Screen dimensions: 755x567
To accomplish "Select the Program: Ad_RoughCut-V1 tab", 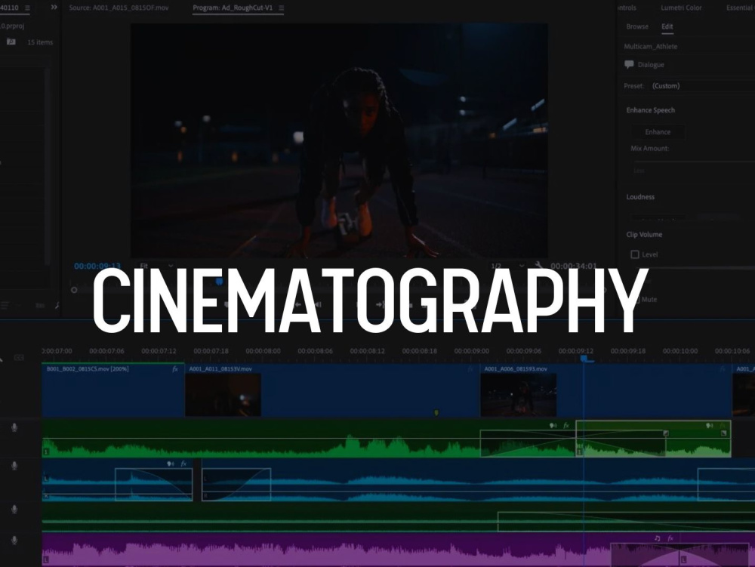I will point(233,8).
